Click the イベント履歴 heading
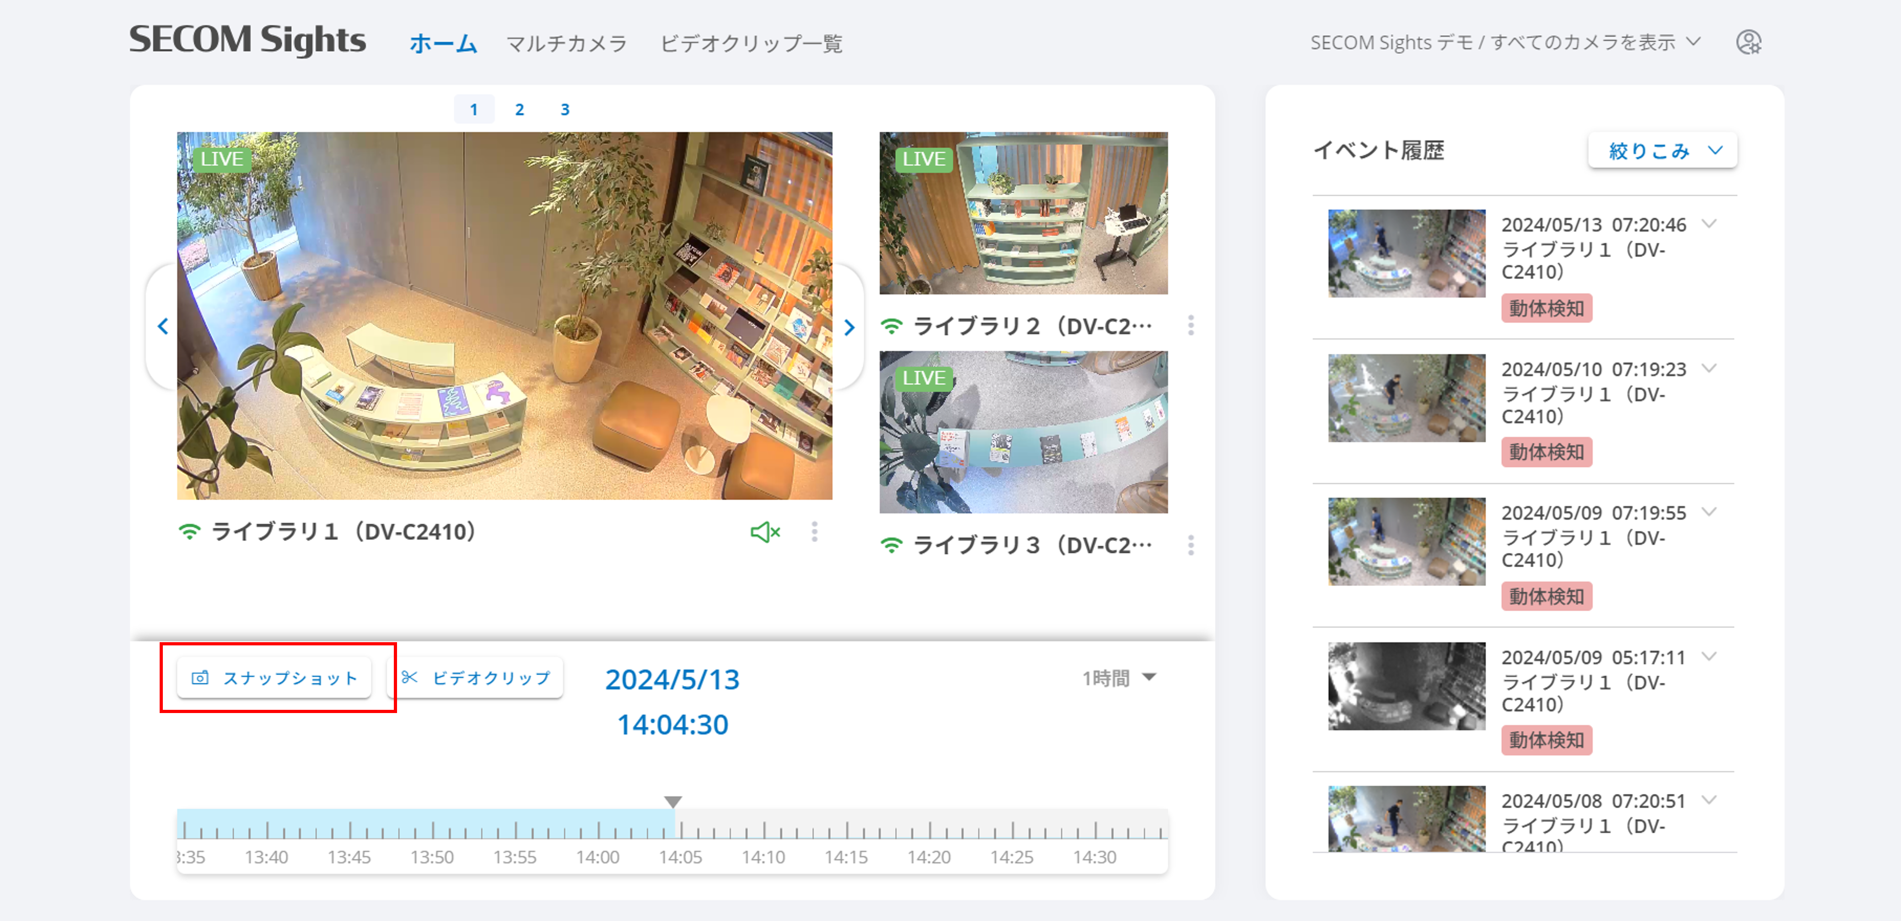The height and width of the screenshot is (921, 1901). pos(1379,150)
